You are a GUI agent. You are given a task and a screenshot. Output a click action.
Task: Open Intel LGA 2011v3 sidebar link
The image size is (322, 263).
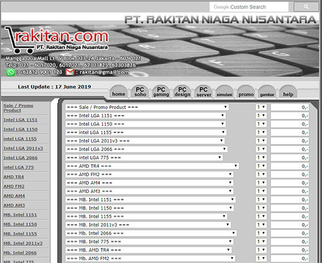(23, 148)
